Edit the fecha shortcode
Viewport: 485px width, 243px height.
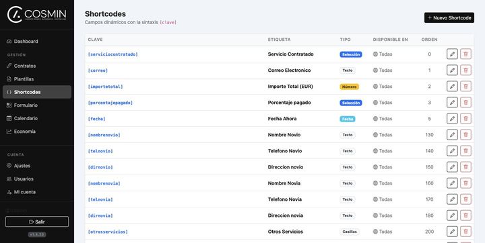pos(452,118)
